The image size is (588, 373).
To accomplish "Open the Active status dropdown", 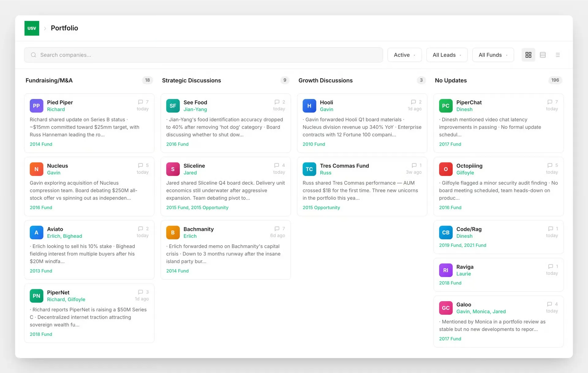I will (x=404, y=55).
